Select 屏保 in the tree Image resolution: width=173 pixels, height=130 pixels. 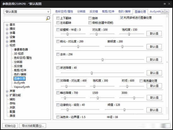[x=12, y=116]
